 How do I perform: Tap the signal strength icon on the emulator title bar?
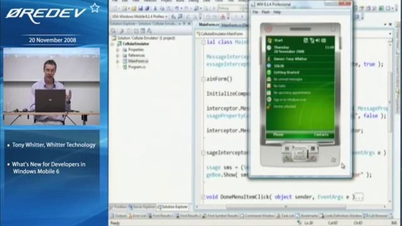[312, 40]
